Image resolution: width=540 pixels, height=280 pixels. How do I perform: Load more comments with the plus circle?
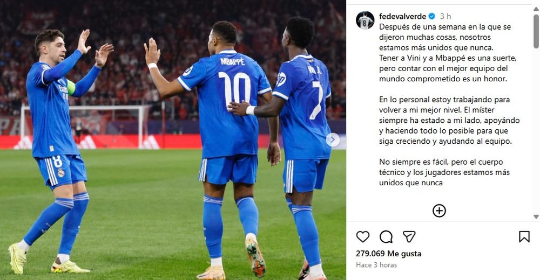[x=439, y=211]
